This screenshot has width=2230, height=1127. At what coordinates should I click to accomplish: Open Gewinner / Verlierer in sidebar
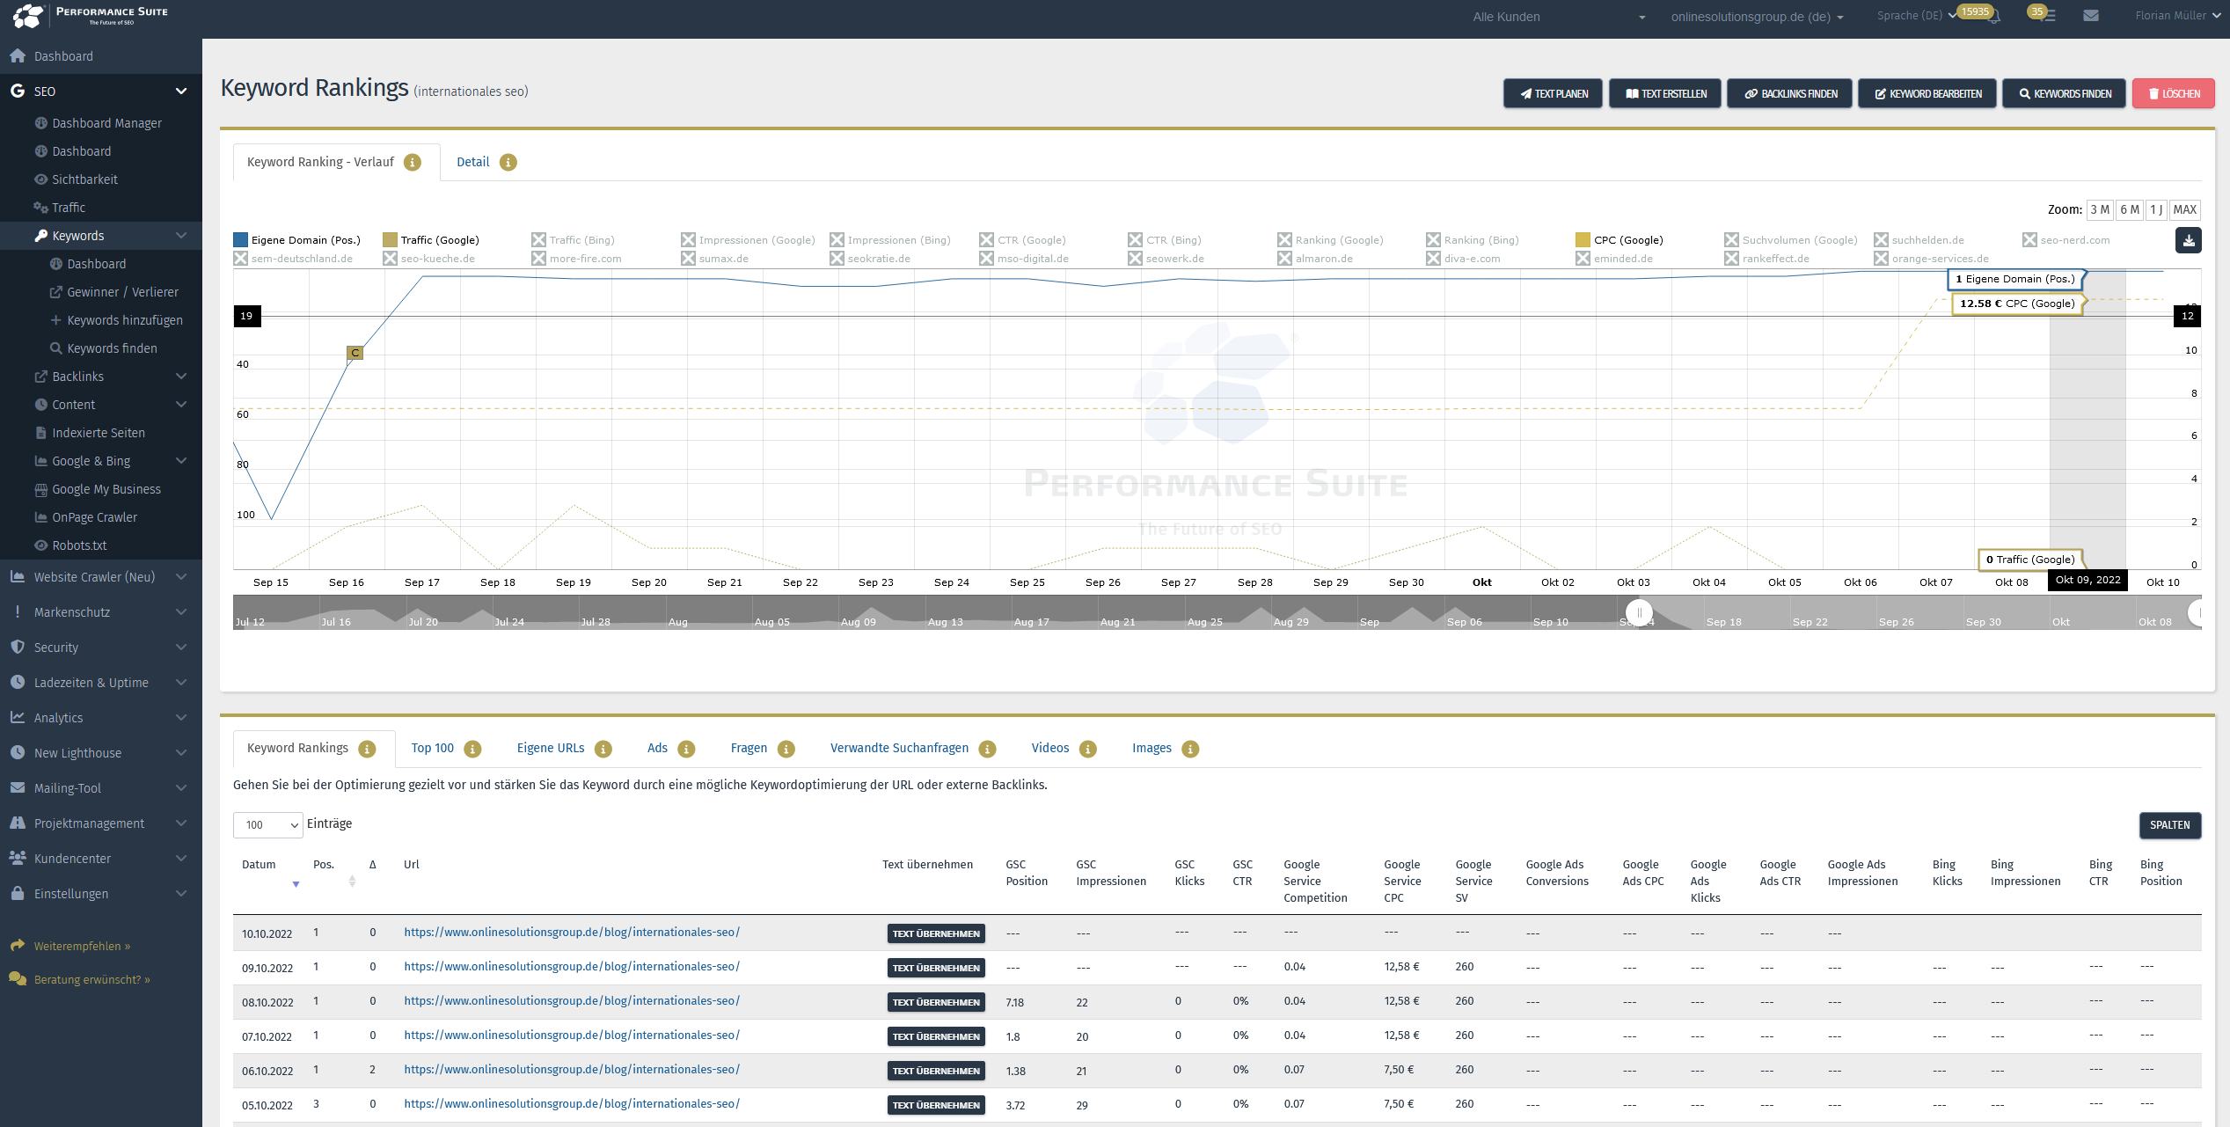[x=114, y=292]
